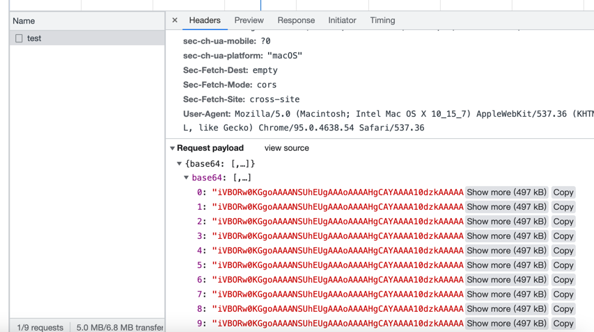
Task: Collapse the {base64: [,…]} root object
Action: point(180,164)
